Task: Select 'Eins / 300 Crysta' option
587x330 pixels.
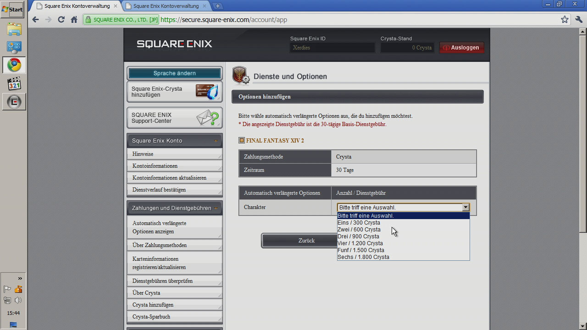Action: point(359,223)
